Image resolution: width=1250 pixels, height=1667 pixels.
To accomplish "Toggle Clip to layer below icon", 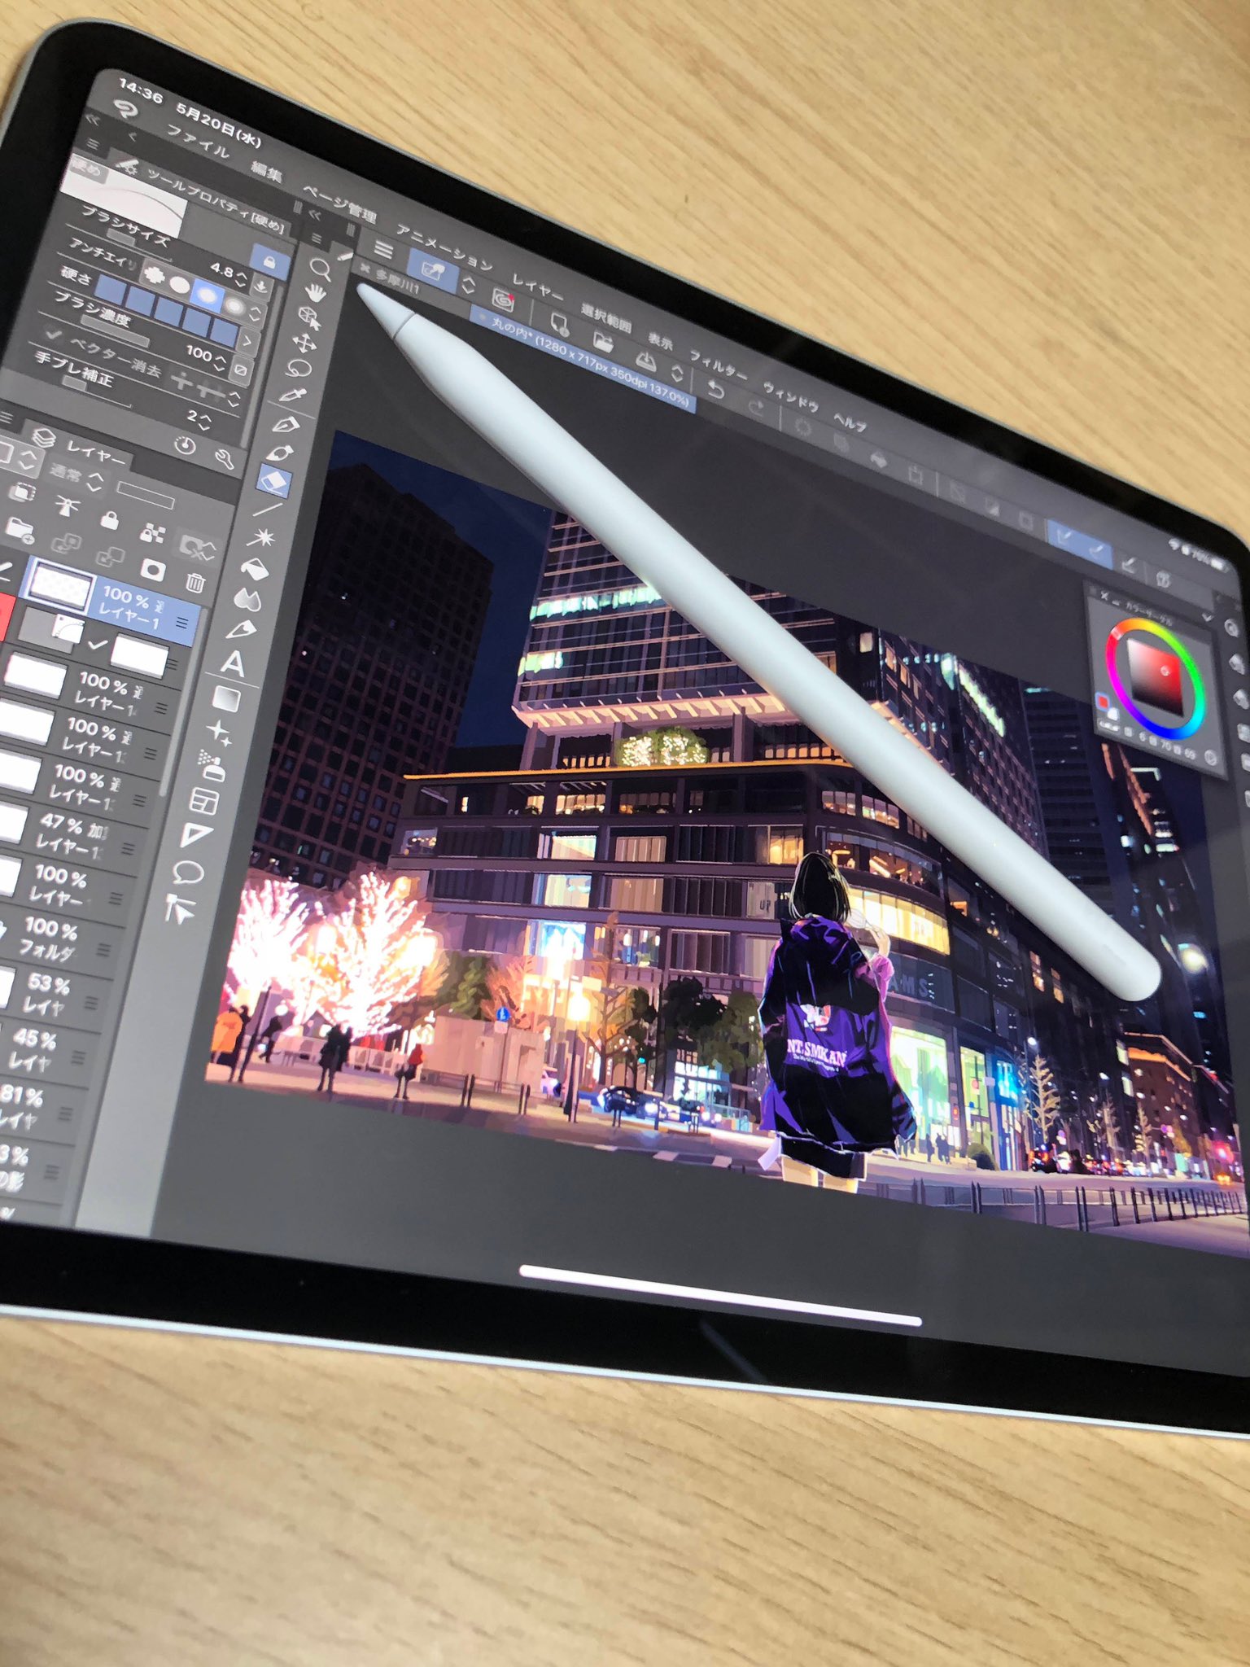I will click(x=22, y=492).
